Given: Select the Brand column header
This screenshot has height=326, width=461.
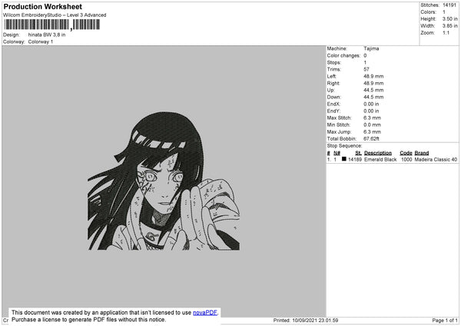Looking at the screenshot, I should tap(422, 153).
